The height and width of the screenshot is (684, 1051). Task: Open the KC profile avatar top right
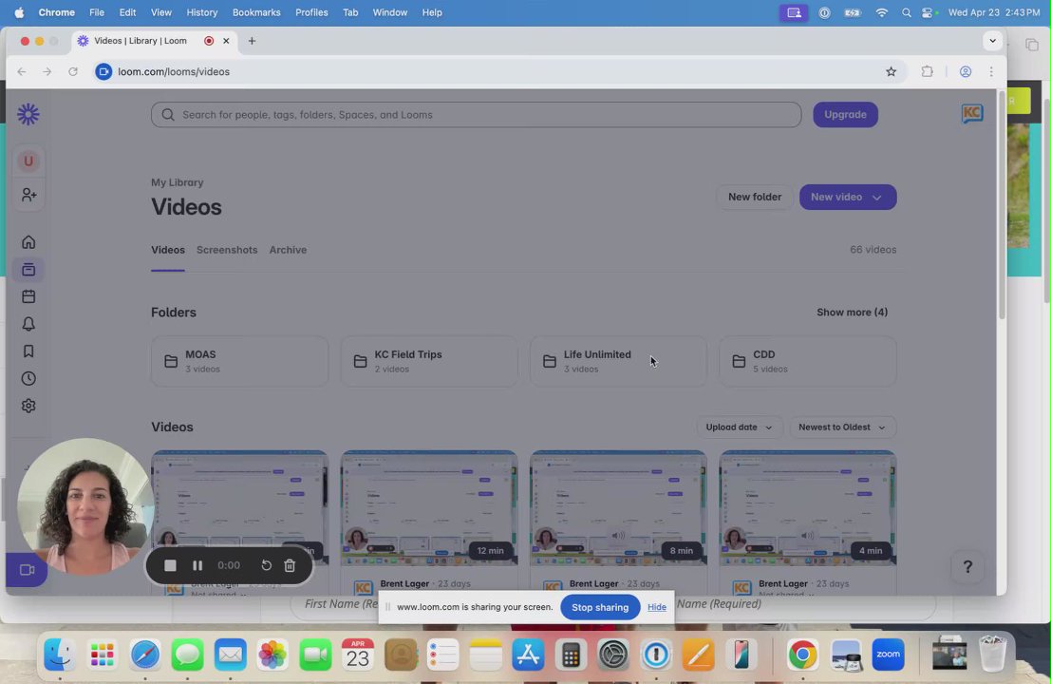click(972, 114)
